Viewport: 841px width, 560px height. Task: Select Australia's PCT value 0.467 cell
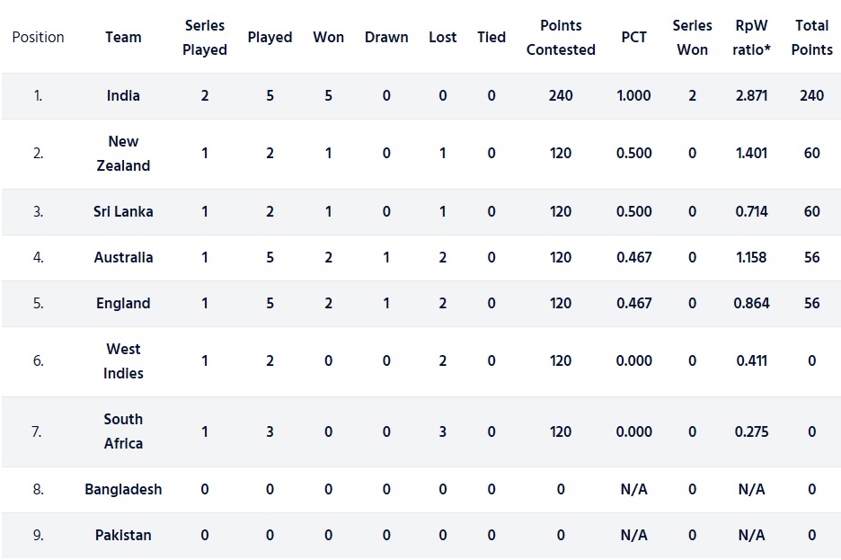[x=633, y=257]
